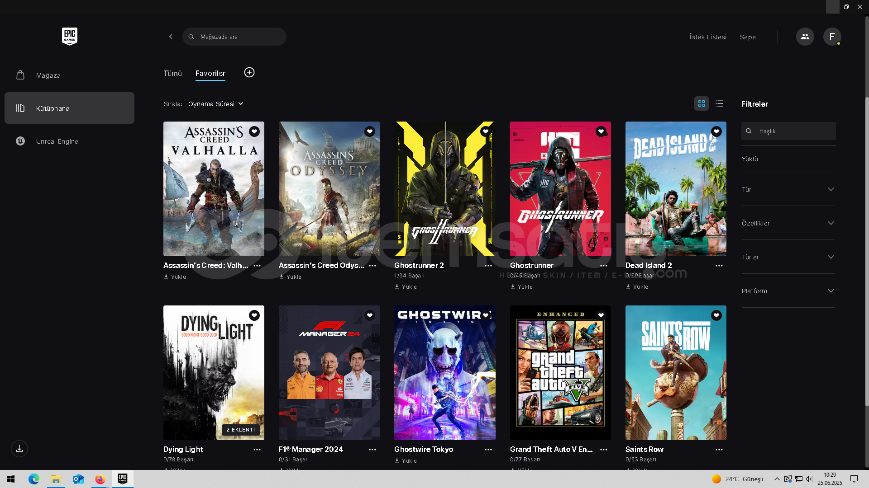
Task: Unfavorite Assassin's Creed Odyssey heart icon
Action: pos(370,131)
